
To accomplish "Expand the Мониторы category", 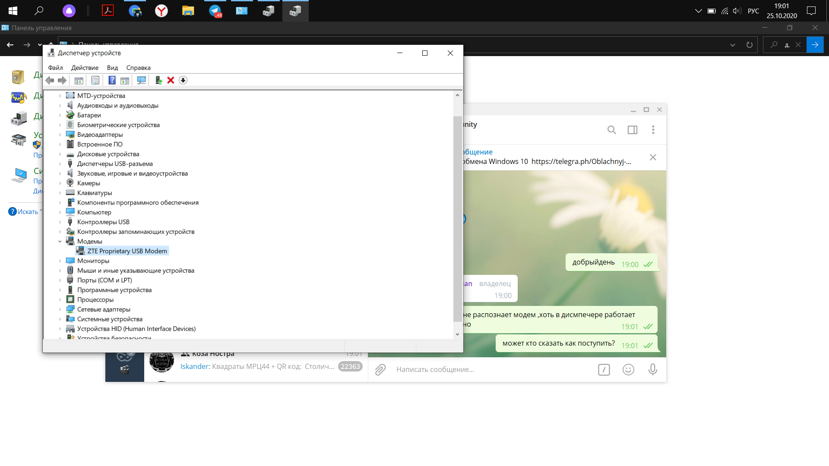I will pos(60,261).
